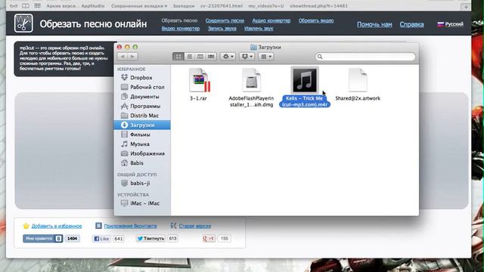Viewport: 484px width, 272px height.
Task: Open showthread.php bookmark
Action: 319,6
